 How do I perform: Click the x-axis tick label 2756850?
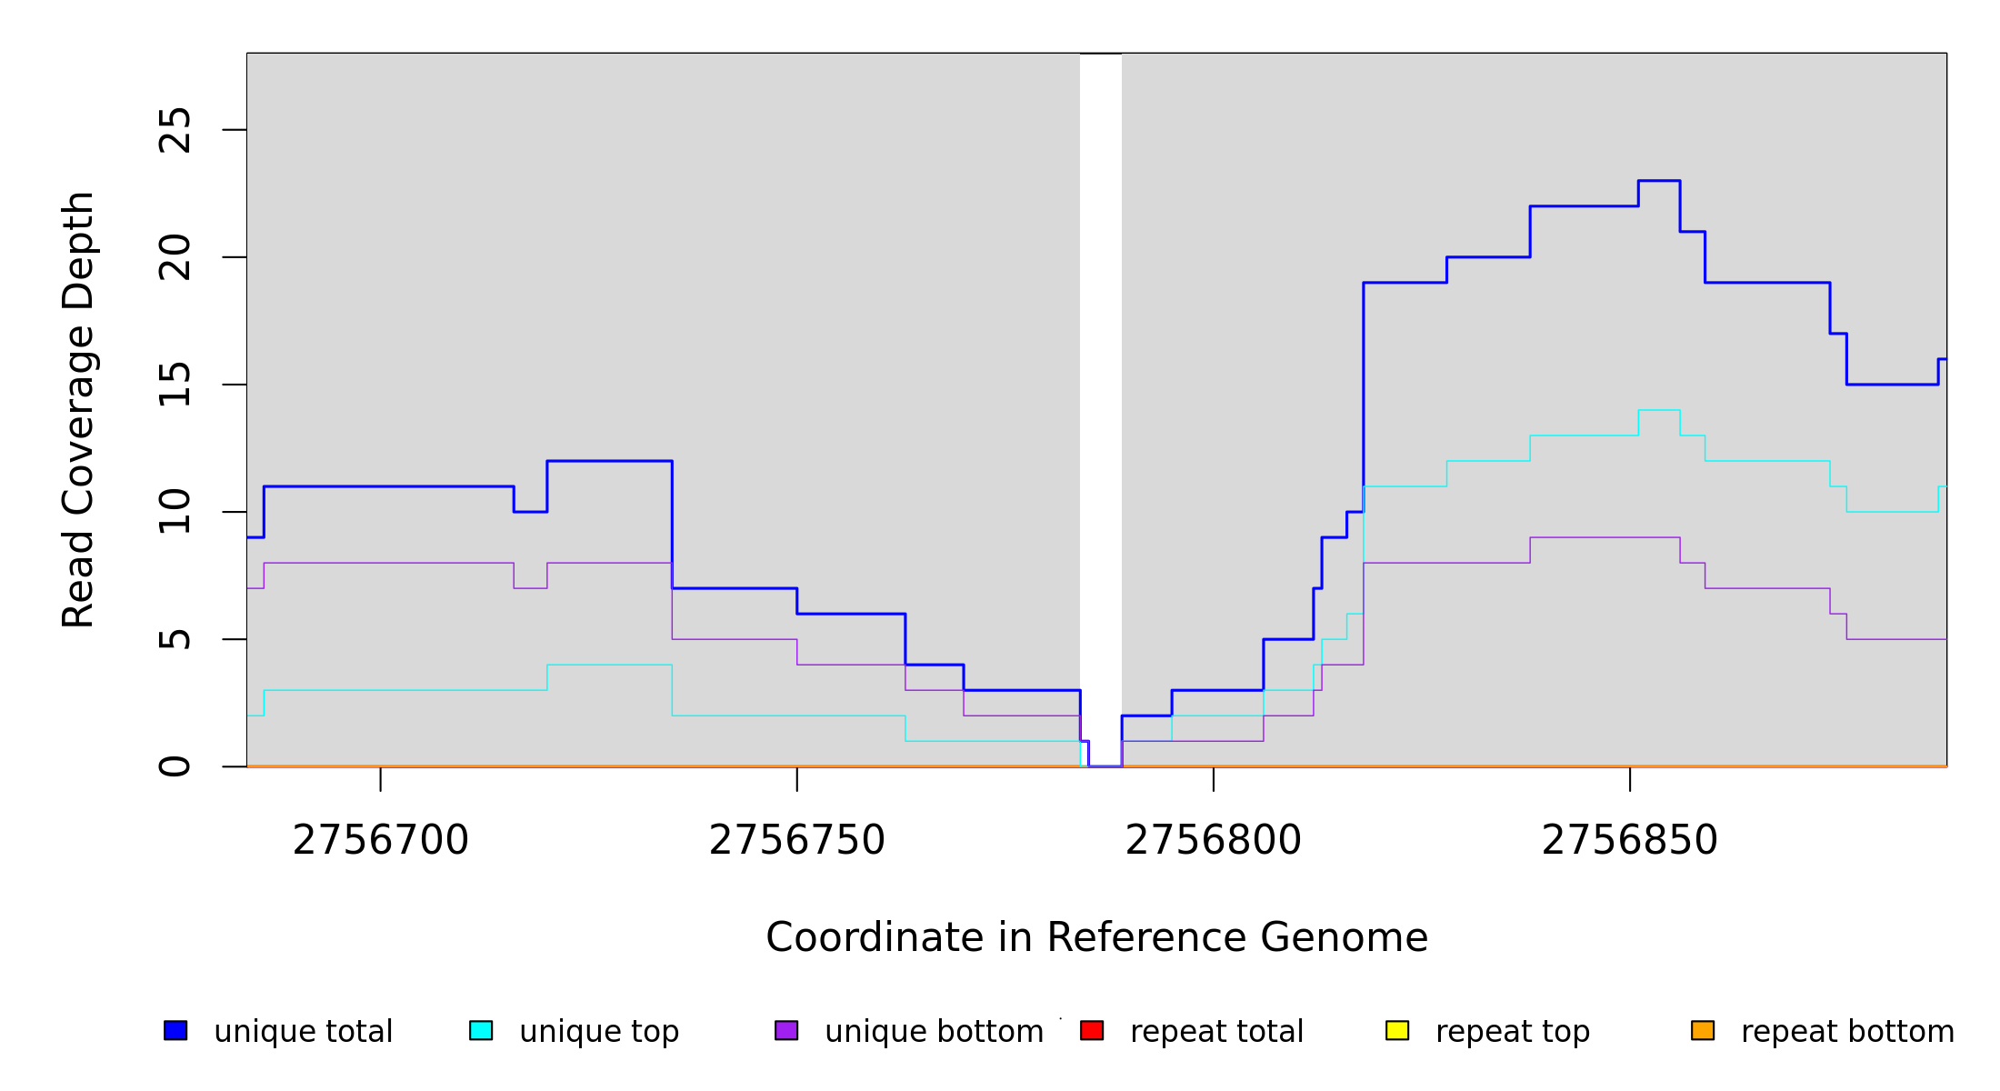pos(1629,841)
